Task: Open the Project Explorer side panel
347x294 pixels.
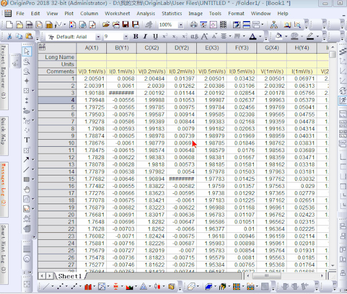Action: pyautogui.click(x=4, y=71)
